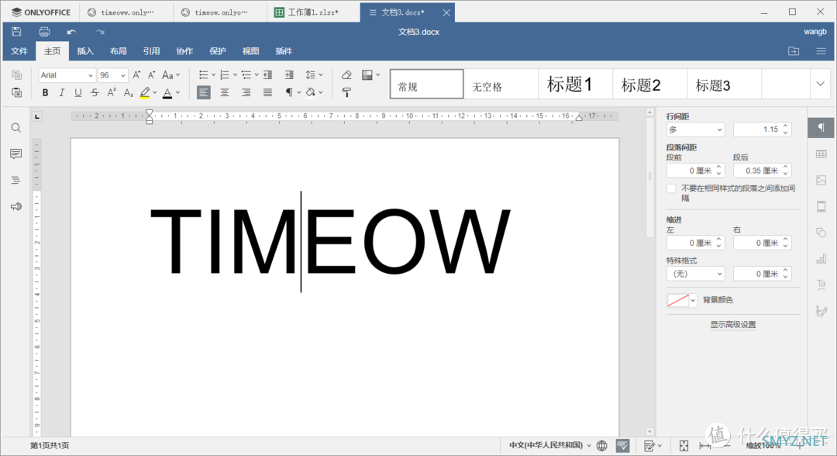The height and width of the screenshot is (456, 837).
Task: Open the navigation headings sidebar panel
Action: 16,181
